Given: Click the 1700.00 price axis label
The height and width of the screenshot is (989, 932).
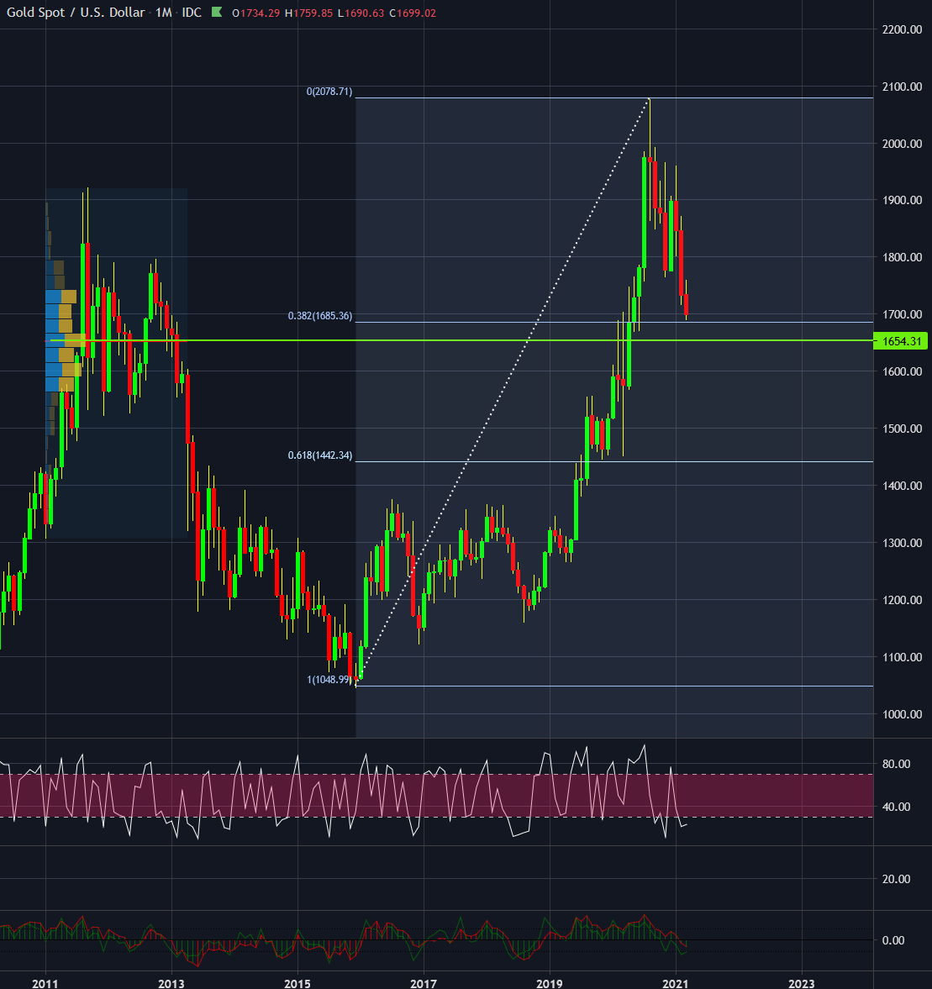Looking at the screenshot, I should (x=902, y=314).
